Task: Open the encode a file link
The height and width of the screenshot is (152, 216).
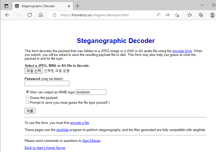Action: coord(80,123)
